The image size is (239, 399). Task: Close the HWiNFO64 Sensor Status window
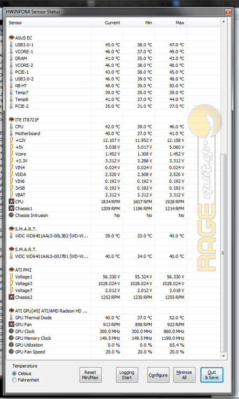point(228,12)
